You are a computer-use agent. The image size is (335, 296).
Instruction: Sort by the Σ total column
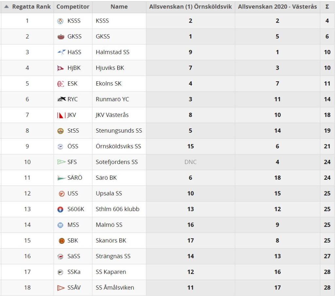point(327,7)
